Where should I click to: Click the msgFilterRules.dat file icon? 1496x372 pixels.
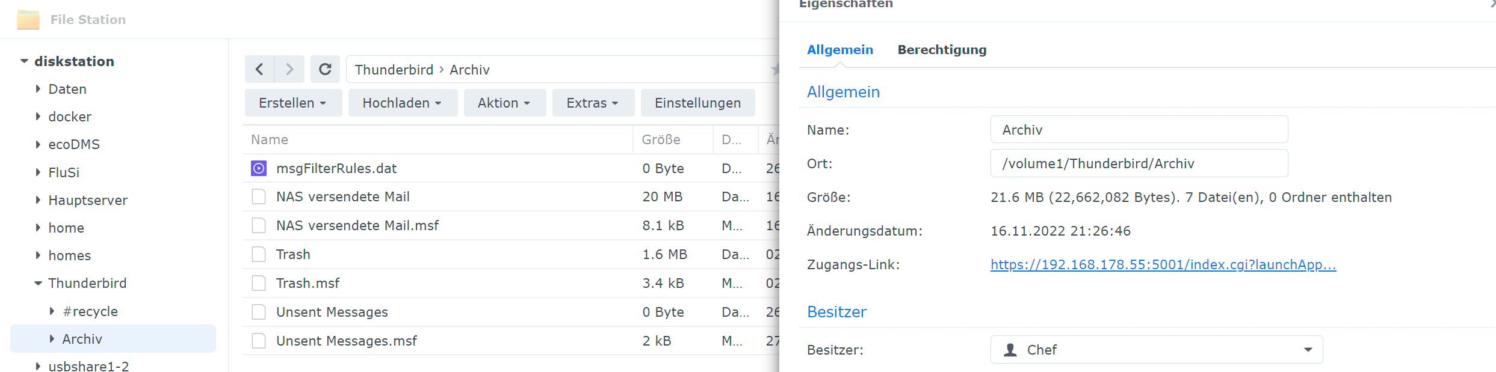[x=259, y=168]
